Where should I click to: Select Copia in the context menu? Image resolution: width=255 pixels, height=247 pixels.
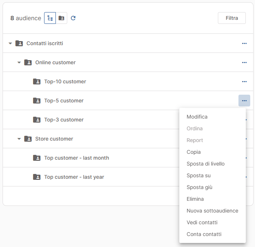point(194,152)
